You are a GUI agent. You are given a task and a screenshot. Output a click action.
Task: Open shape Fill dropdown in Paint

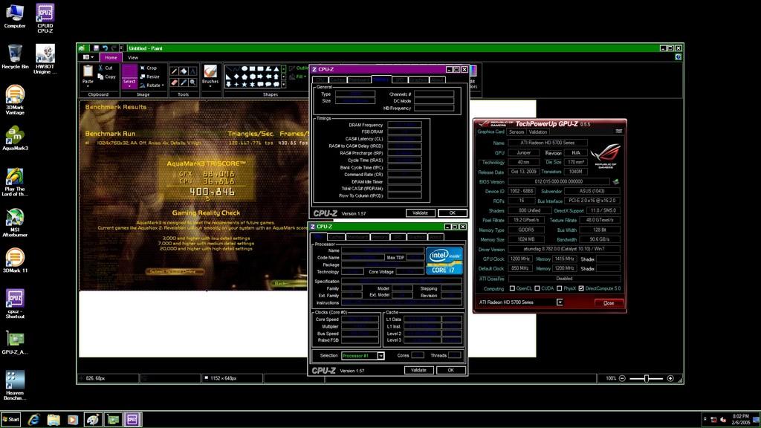[x=299, y=77]
